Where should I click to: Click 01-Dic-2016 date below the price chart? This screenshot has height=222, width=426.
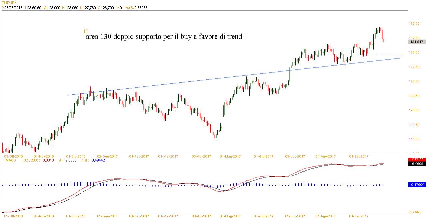click(76, 156)
